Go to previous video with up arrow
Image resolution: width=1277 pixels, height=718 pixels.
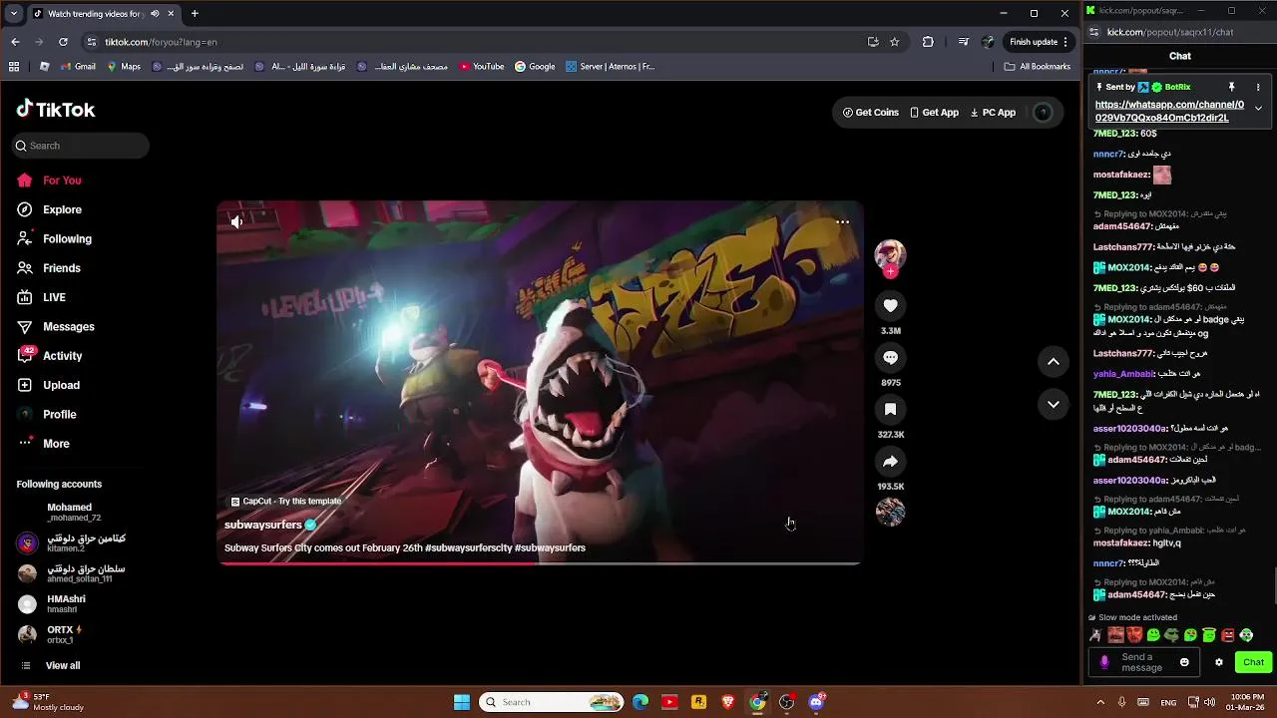click(x=1054, y=361)
